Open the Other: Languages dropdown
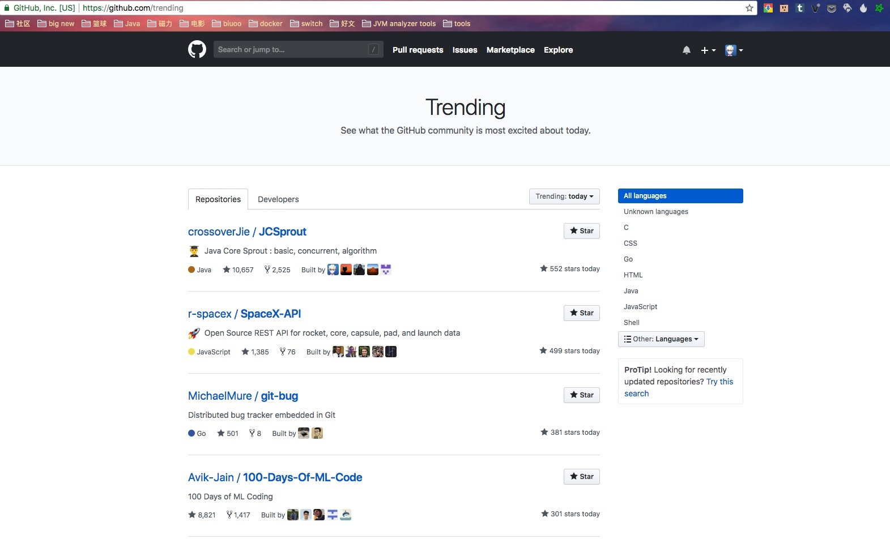 click(x=661, y=339)
